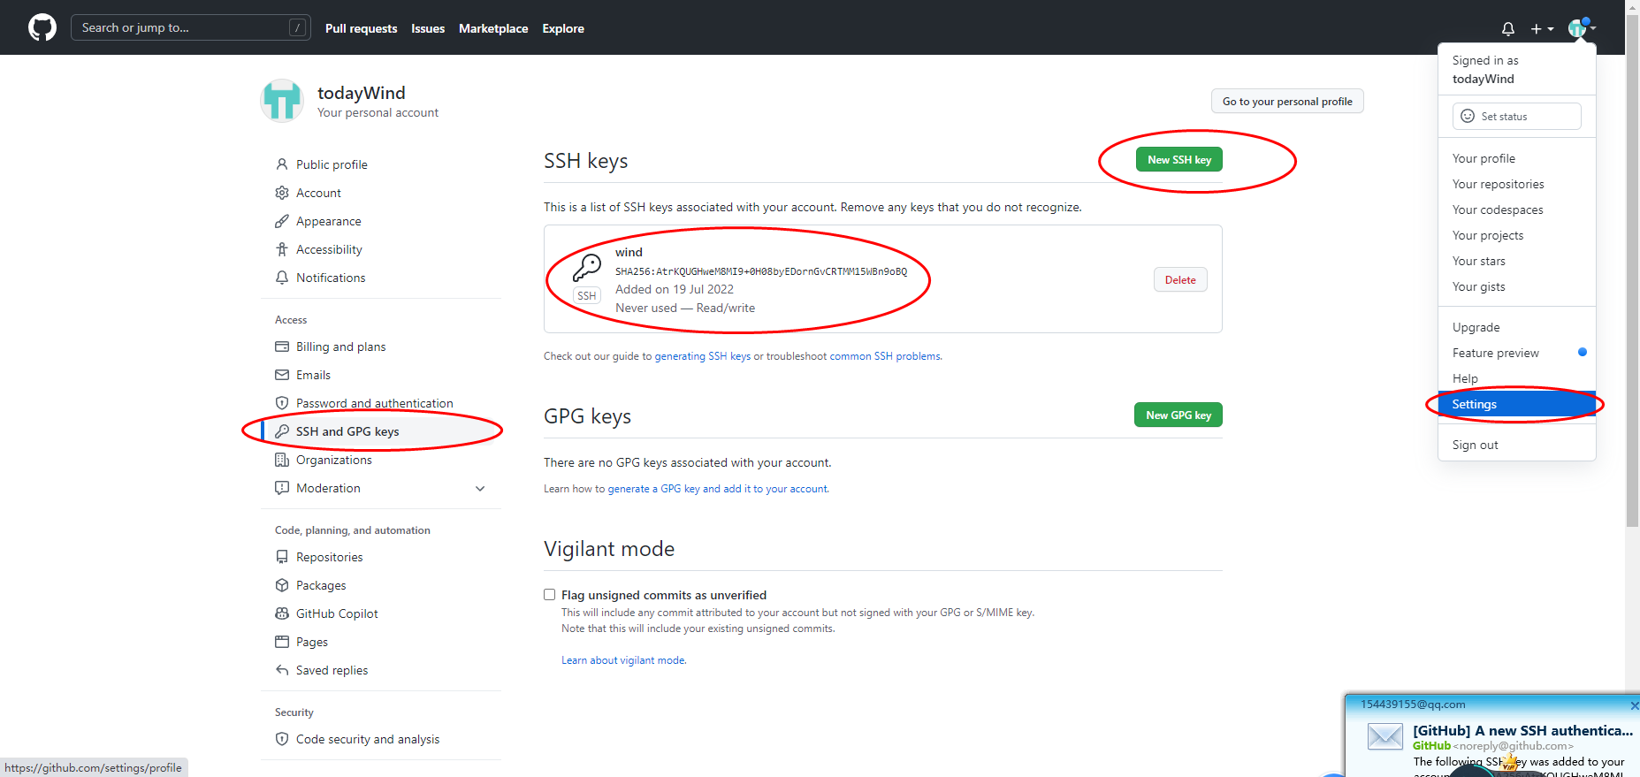
Task: Click the Accessibility sidebar icon
Action: [282, 249]
